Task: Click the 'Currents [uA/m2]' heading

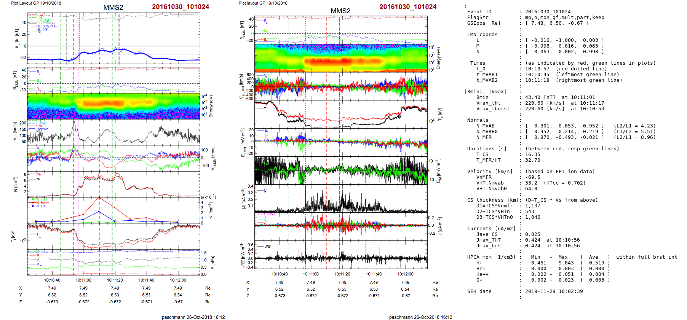Action: pos(491,229)
